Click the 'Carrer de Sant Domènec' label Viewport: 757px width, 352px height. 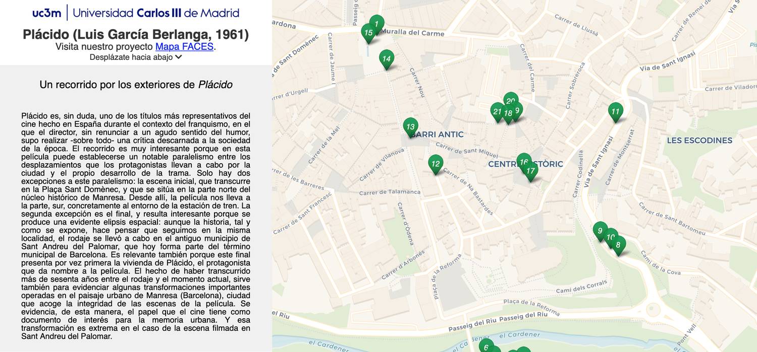coord(296,56)
